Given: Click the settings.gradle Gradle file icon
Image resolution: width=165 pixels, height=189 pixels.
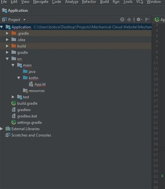Looking at the screenshot, I should (x=14, y=122).
